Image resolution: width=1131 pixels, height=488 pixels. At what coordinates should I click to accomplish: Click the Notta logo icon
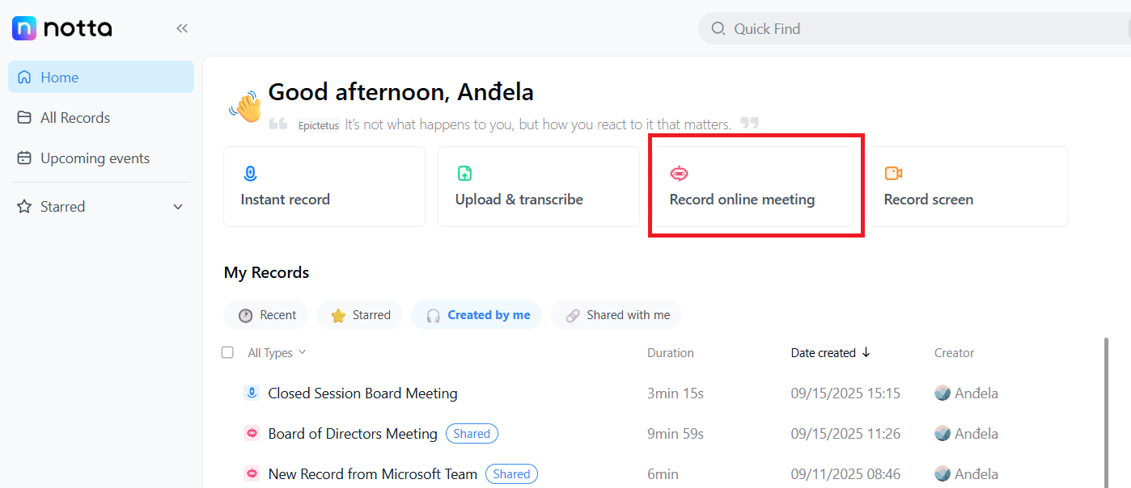click(x=24, y=28)
